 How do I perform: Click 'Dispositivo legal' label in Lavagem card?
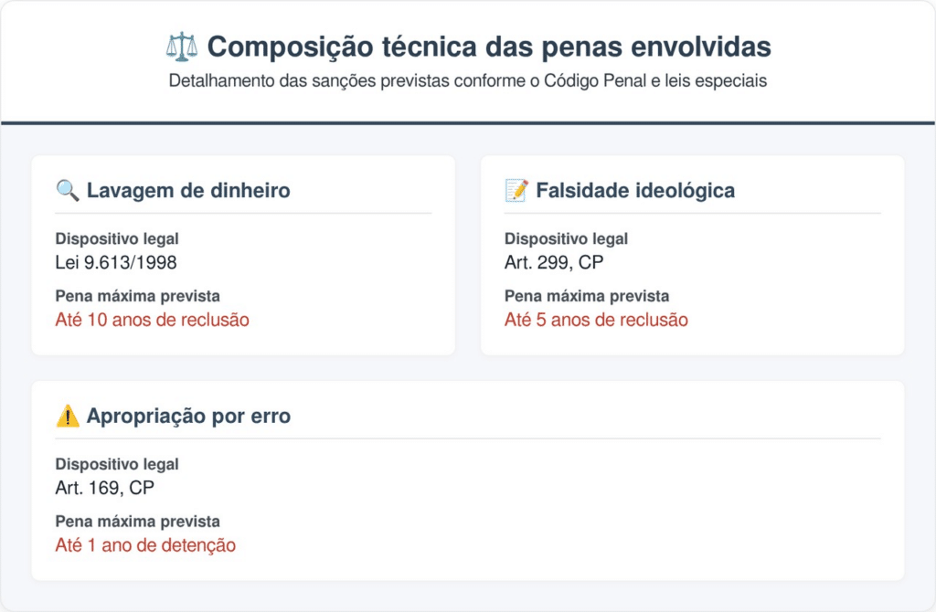click(117, 239)
